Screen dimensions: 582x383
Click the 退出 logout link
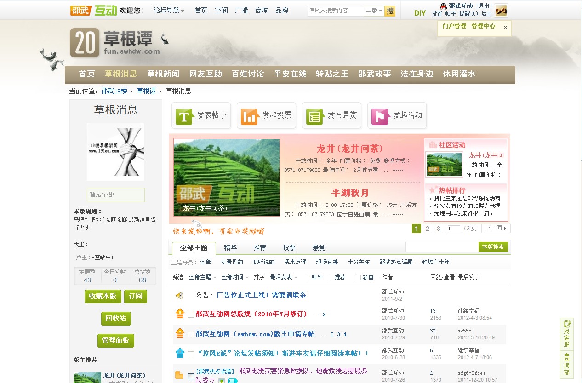pos(484,6)
